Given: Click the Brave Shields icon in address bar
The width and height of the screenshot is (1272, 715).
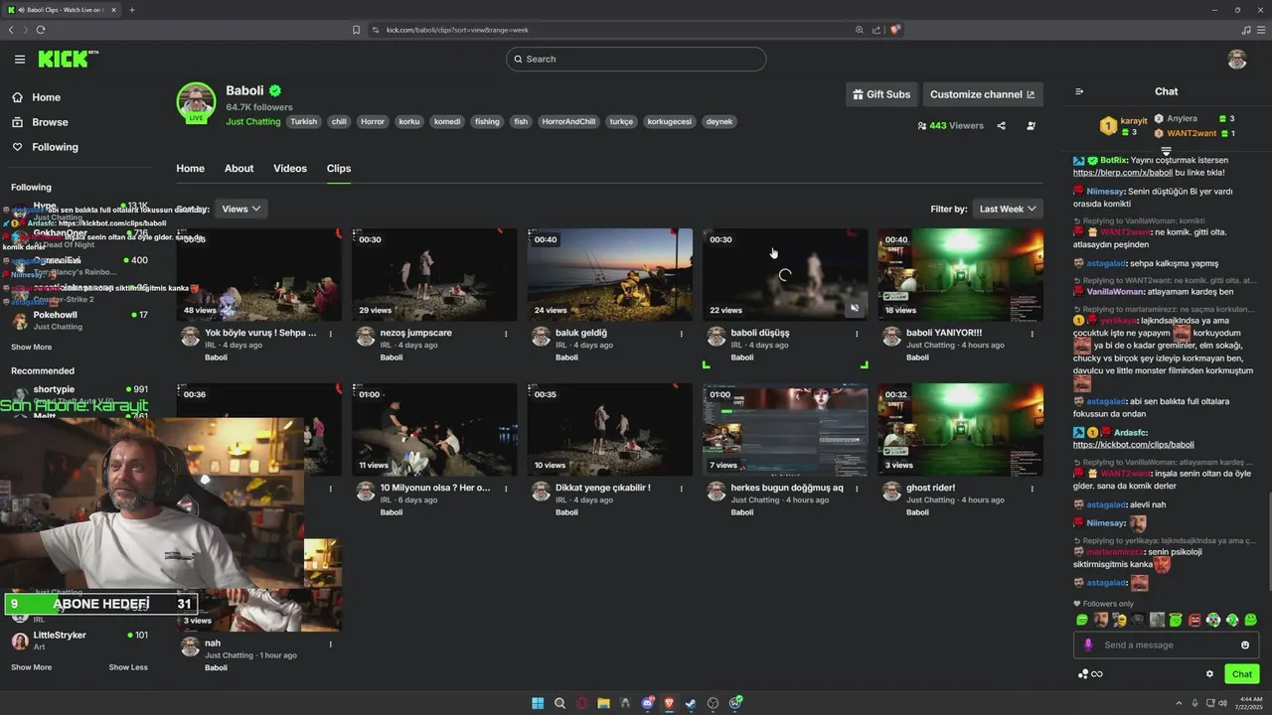Looking at the screenshot, I should 894,30.
